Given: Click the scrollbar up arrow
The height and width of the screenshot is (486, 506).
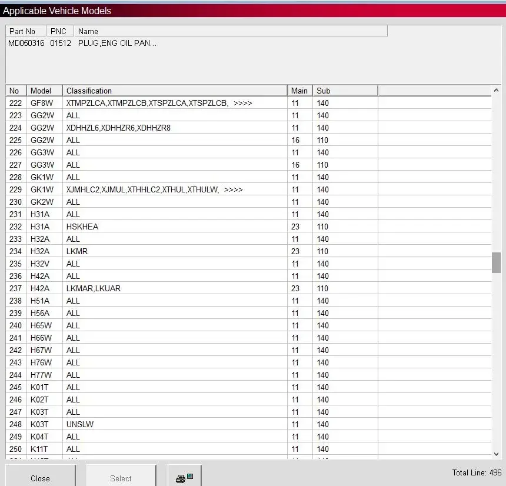Looking at the screenshot, I should (496, 91).
